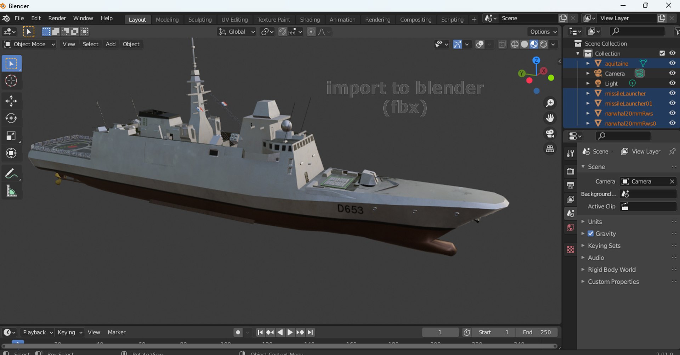Choose the Move tool
680x355 pixels.
[x=11, y=101]
